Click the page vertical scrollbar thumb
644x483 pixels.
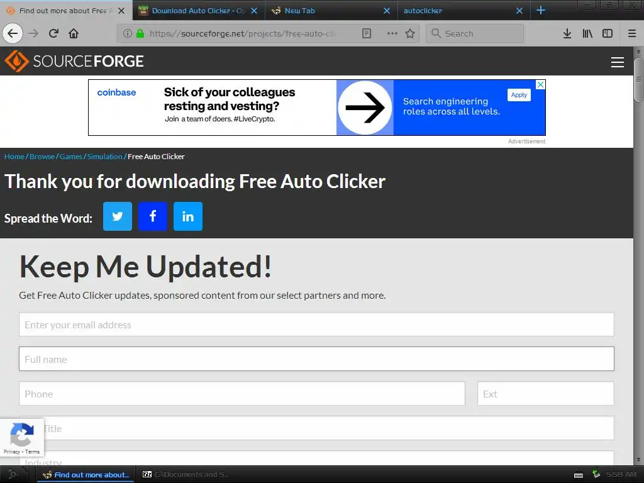coord(638,79)
